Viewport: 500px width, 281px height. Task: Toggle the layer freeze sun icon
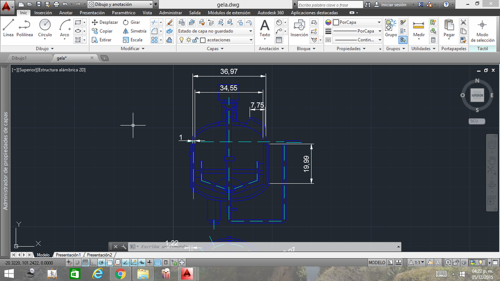189,40
